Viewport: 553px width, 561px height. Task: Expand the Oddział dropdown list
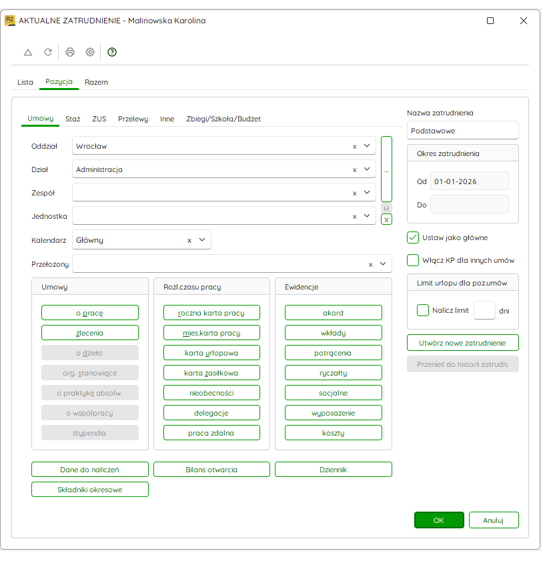coord(367,145)
